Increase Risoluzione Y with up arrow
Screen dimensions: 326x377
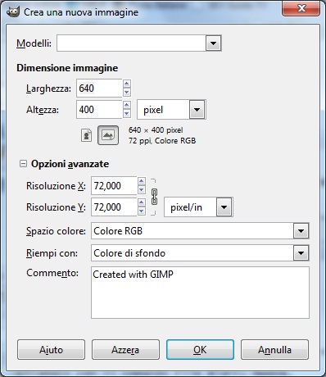[x=142, y=202]
